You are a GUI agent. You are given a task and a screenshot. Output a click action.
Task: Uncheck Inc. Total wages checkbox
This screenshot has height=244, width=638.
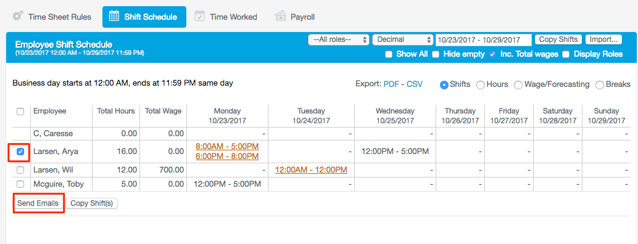(493, 54)
